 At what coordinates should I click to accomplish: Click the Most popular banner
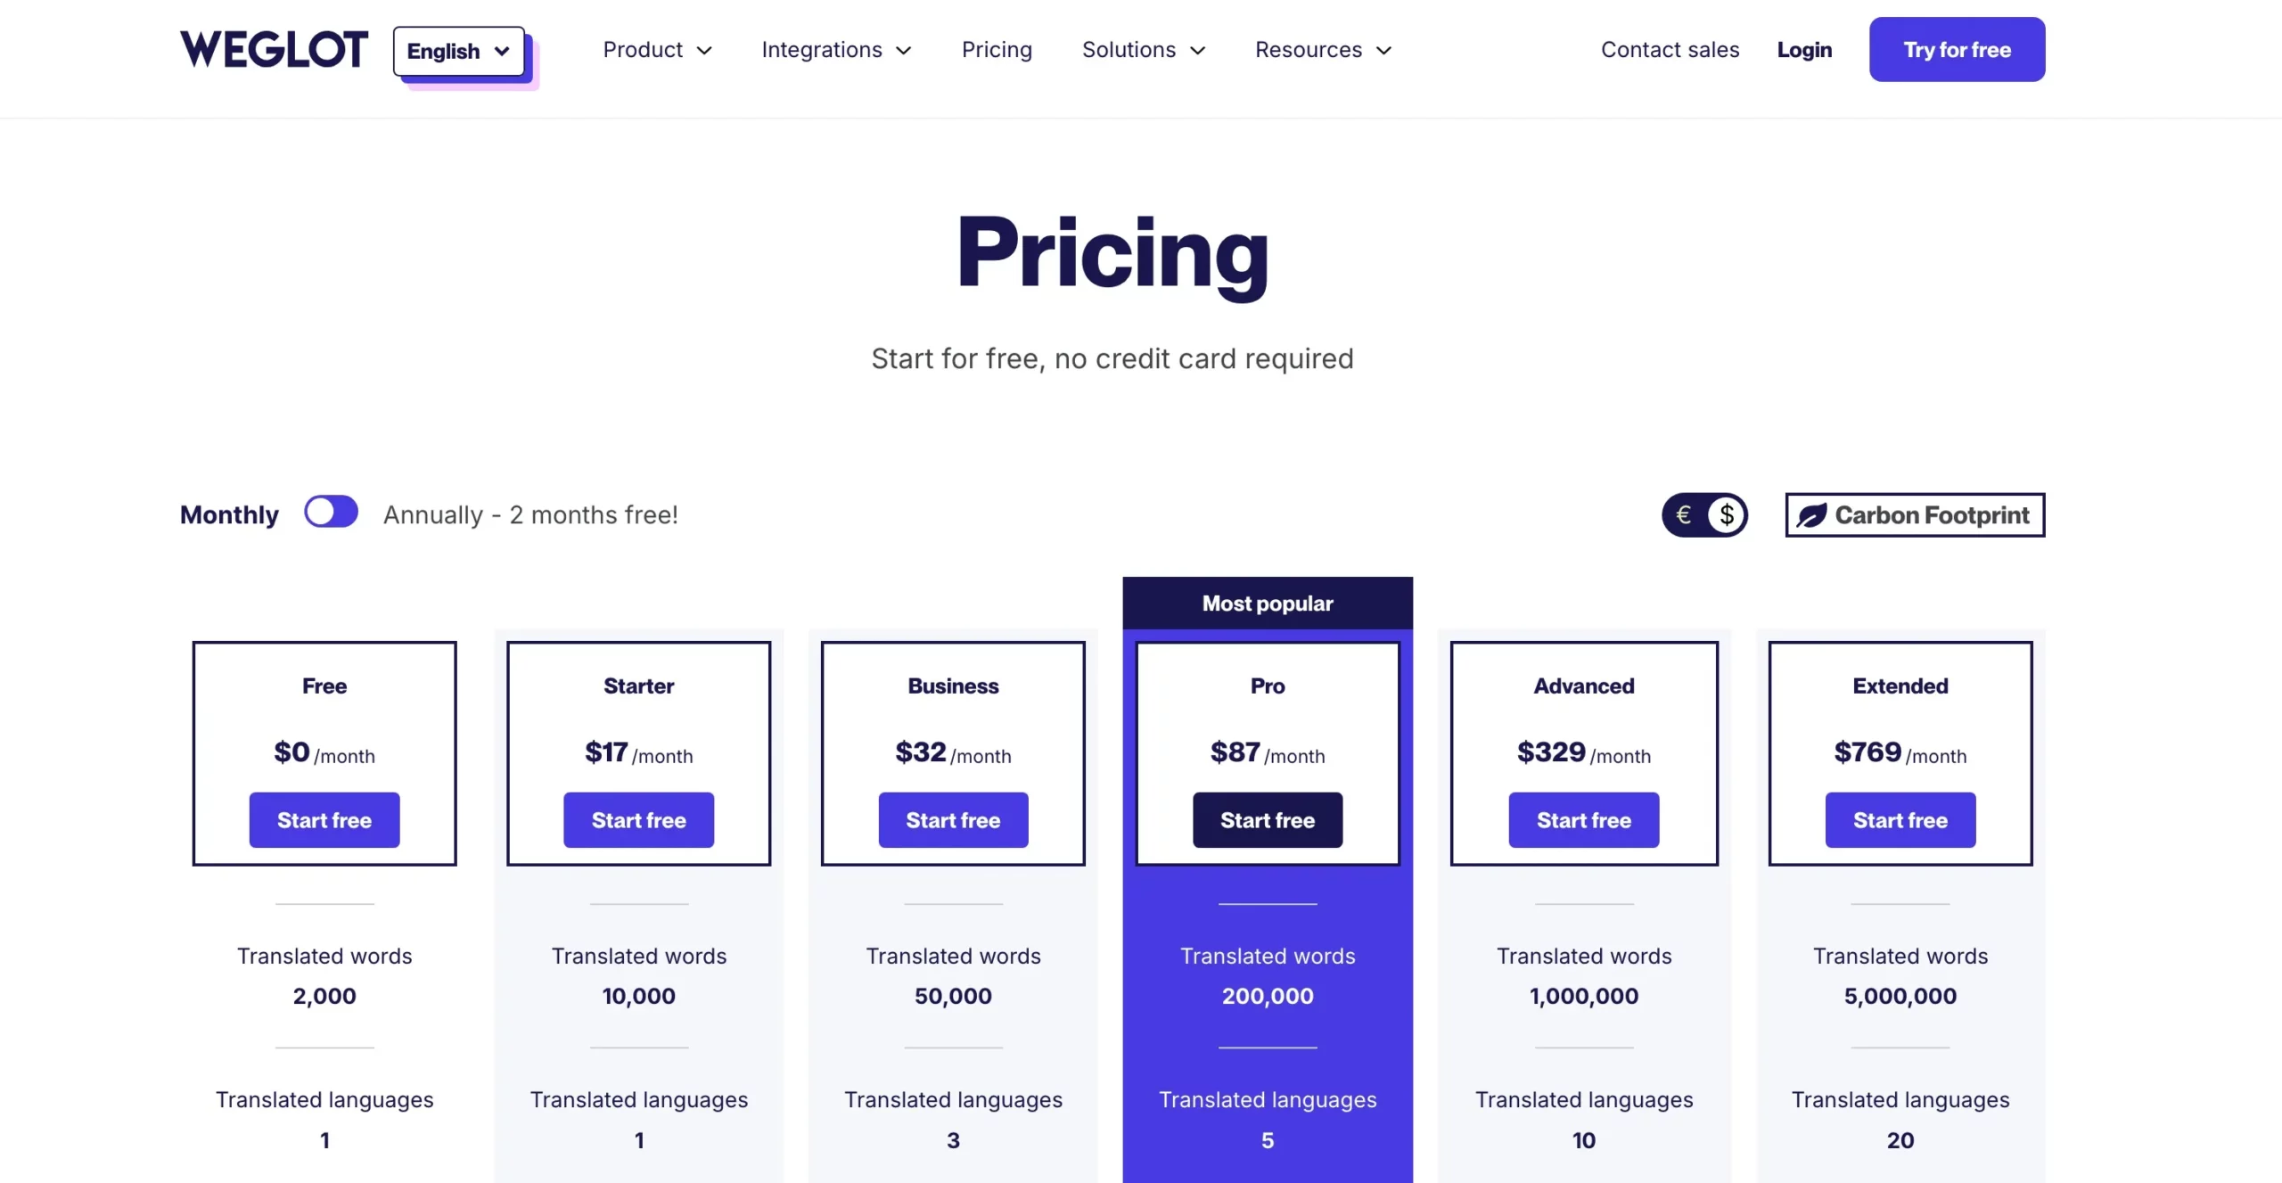1267,604
